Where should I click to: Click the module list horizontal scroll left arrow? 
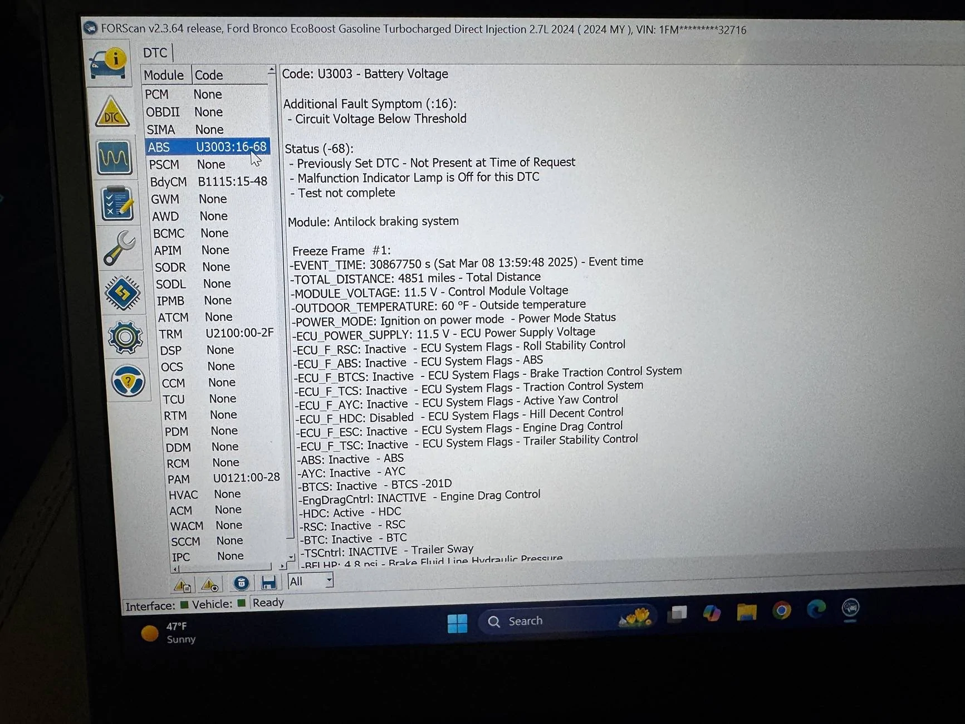(x=176, y=569)
